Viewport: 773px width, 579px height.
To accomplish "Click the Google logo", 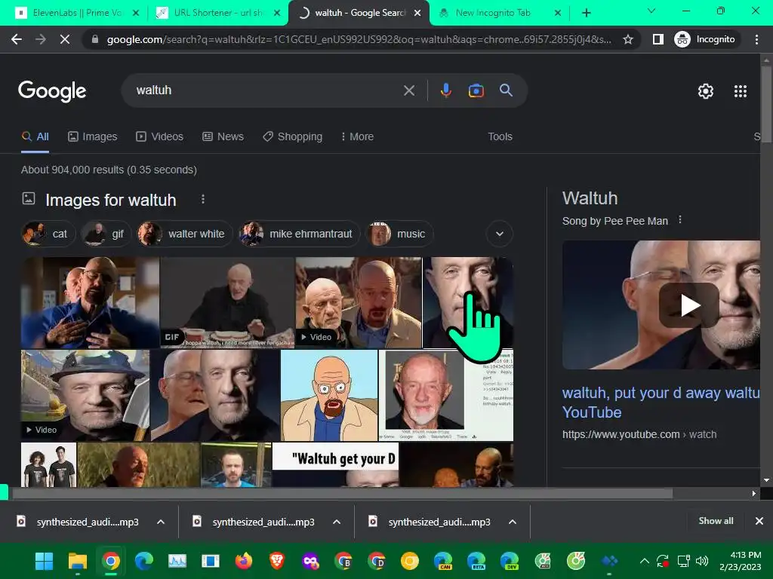I will 52,91.
